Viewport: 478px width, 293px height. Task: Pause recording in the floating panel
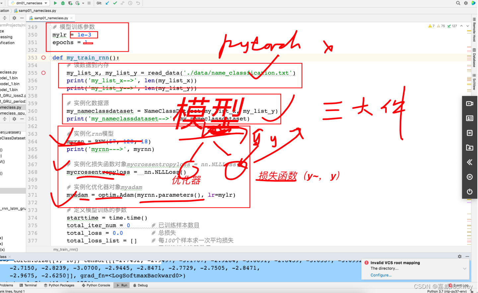470,177
